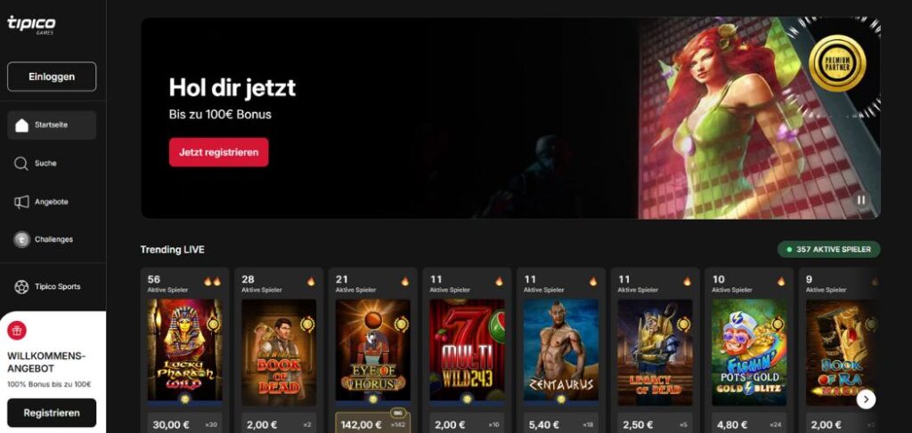Show next trending games with the arrow
Image resolution: width=912 pixels, height=433 pixels.
[866, 398]
